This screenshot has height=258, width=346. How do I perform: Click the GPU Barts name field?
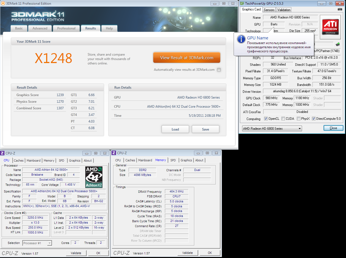(x=274, y=24)
